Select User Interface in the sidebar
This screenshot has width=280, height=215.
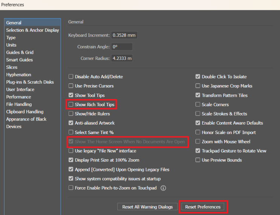tap(20, 90)
